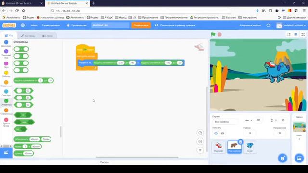Select the Dog2 sprite thumbnail
Viewport: 308px width, 173px height.
[250, 147]
